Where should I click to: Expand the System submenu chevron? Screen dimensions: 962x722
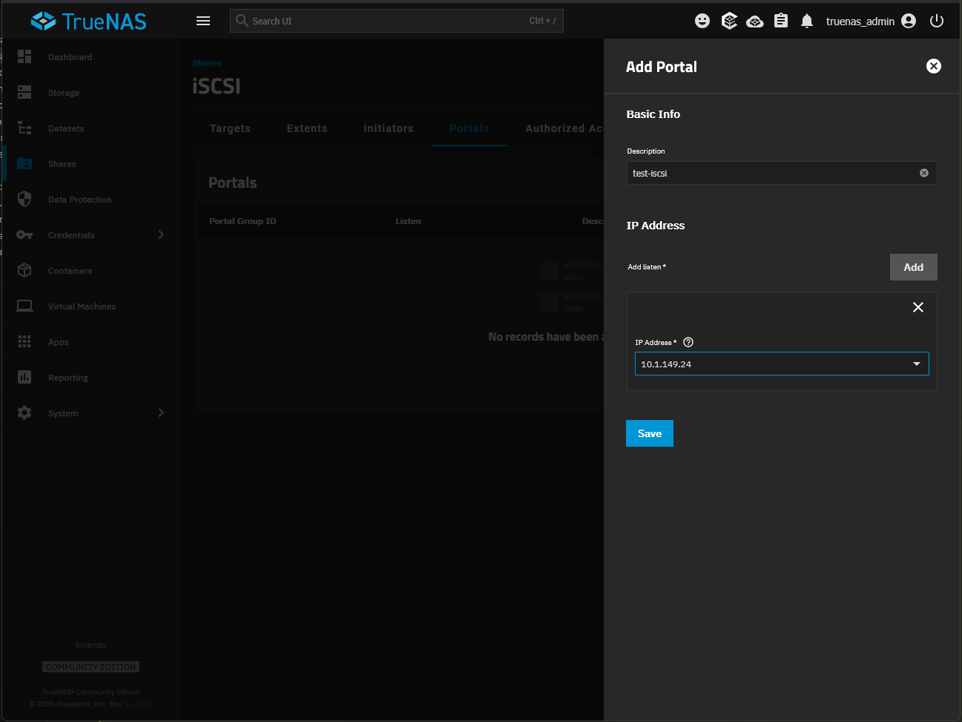tap(161, 413)
